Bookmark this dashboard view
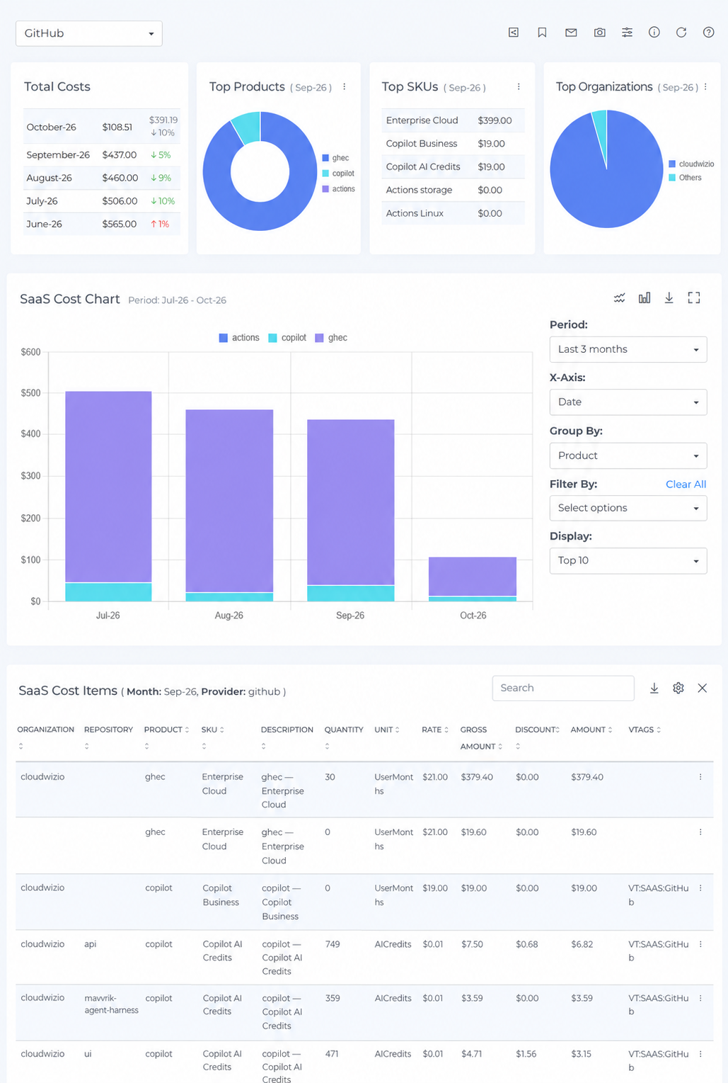728x1083 pixels. [542, 33]
